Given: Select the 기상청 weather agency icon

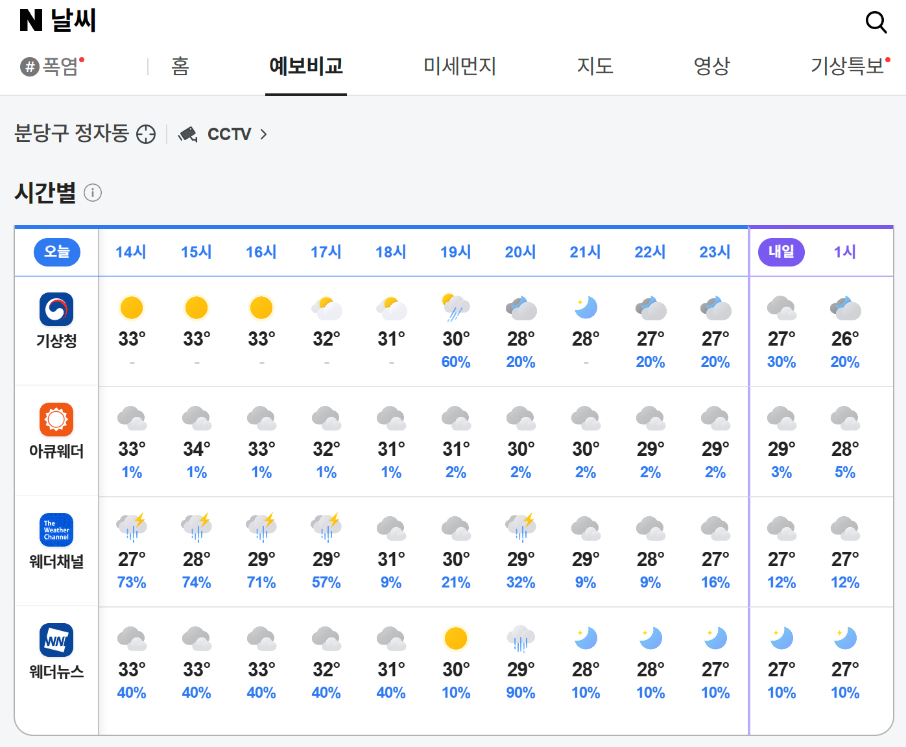Looking at the screenshot, I should pos(56,310).
